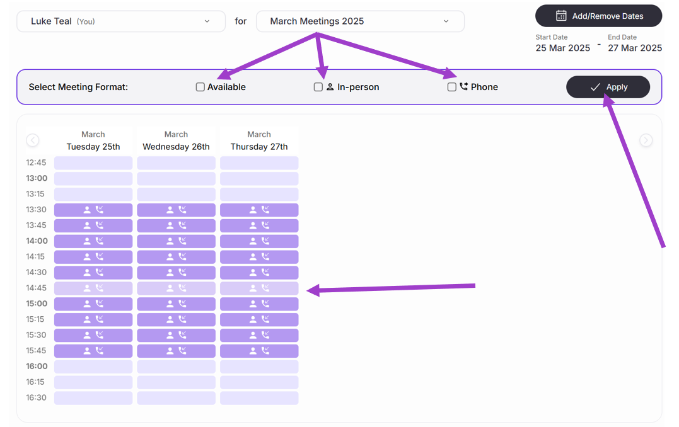This screenshot has width=679, height=427.
Task: Click chevron arrow of the event dropdown
Action: coord(446,21)
